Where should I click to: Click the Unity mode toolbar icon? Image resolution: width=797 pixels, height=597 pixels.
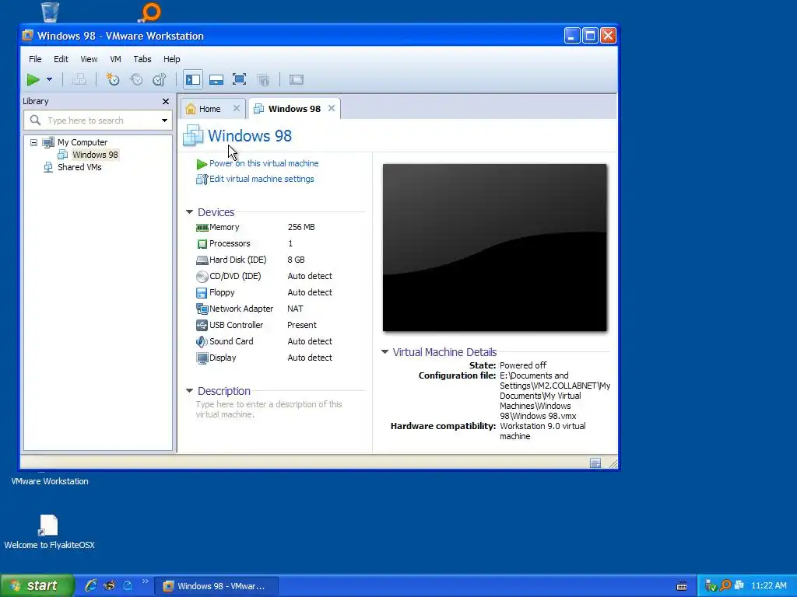[263, 80]
